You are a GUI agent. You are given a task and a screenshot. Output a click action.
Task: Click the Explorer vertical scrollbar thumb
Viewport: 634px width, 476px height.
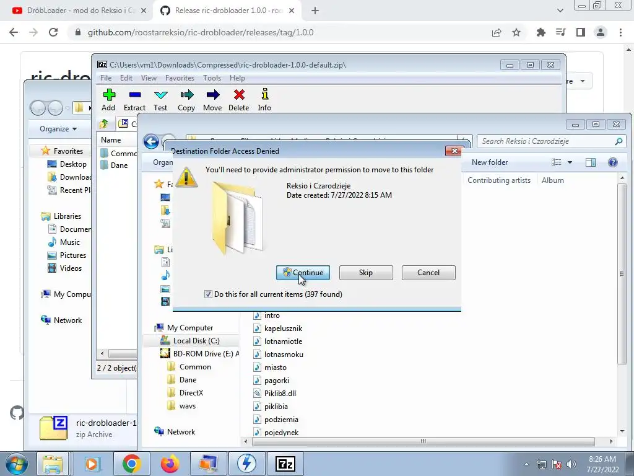click(622, 273)
